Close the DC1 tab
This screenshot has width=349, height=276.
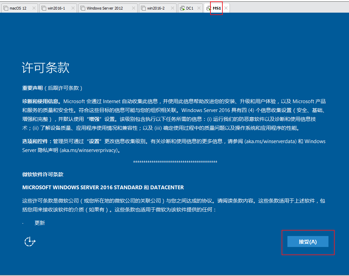tap(199, 8)
